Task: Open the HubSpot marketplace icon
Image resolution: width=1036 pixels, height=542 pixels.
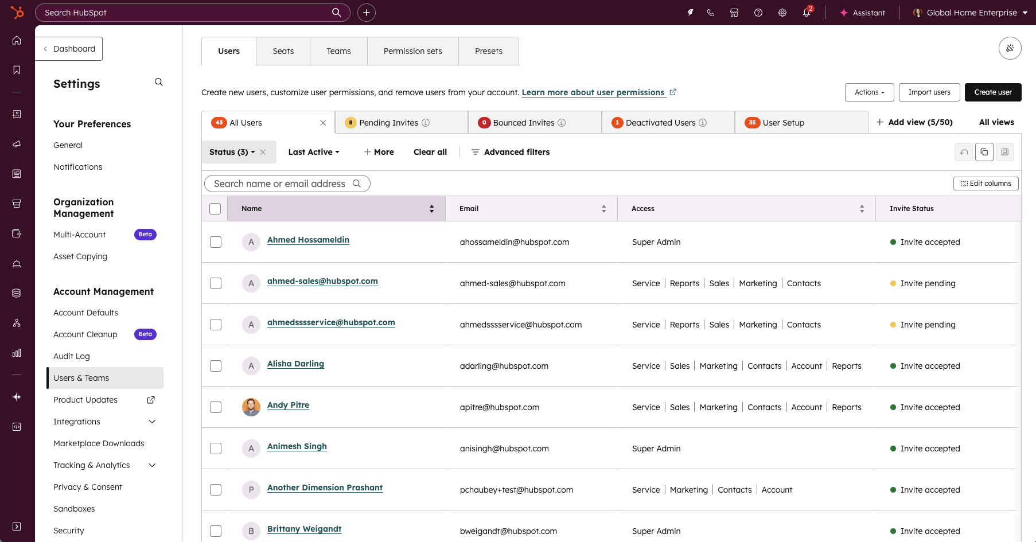Action: coord(734,13)
